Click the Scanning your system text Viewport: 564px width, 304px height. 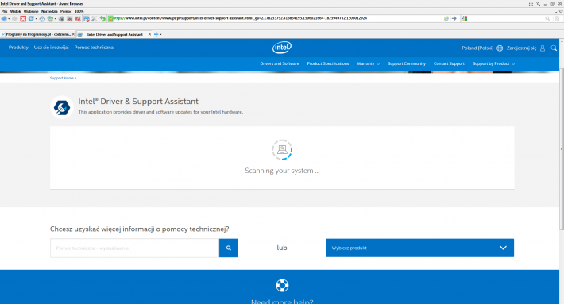coord(282,171)
